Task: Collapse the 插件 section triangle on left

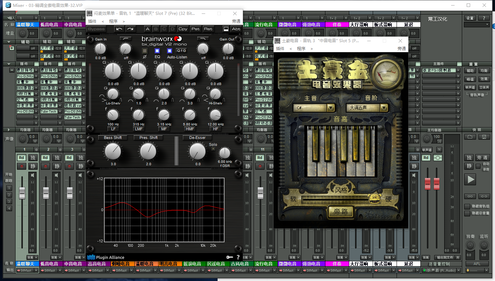Action: (x=8, y=64)
